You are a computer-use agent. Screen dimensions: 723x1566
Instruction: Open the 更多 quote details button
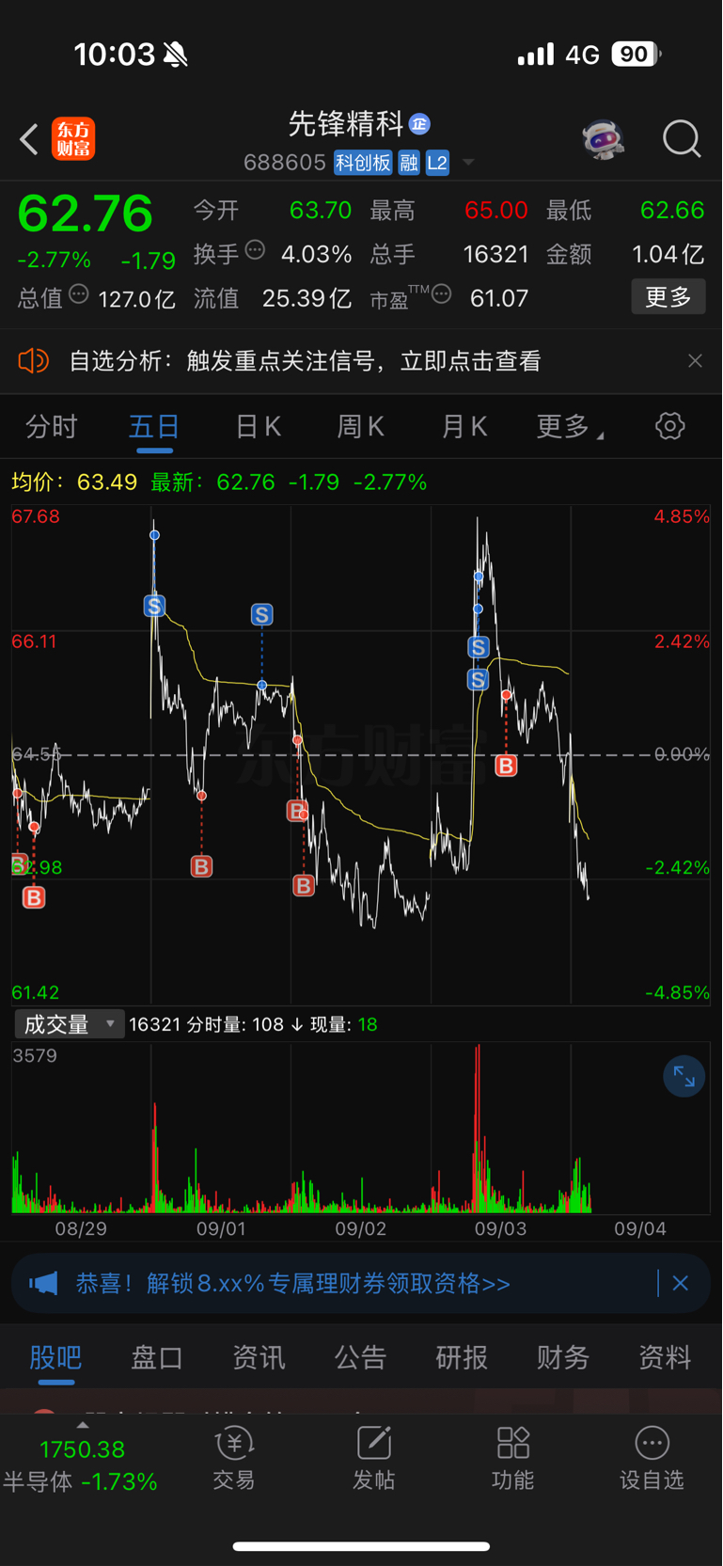(x=668, y=297)
